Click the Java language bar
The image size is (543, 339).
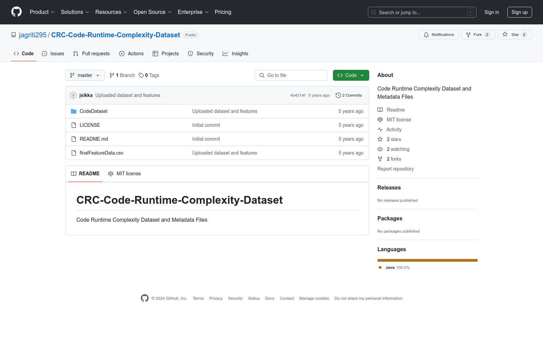(x=428, y=260)
